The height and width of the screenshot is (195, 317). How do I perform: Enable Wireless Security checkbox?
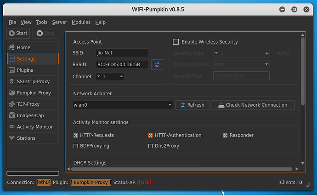tap(175, 42)
